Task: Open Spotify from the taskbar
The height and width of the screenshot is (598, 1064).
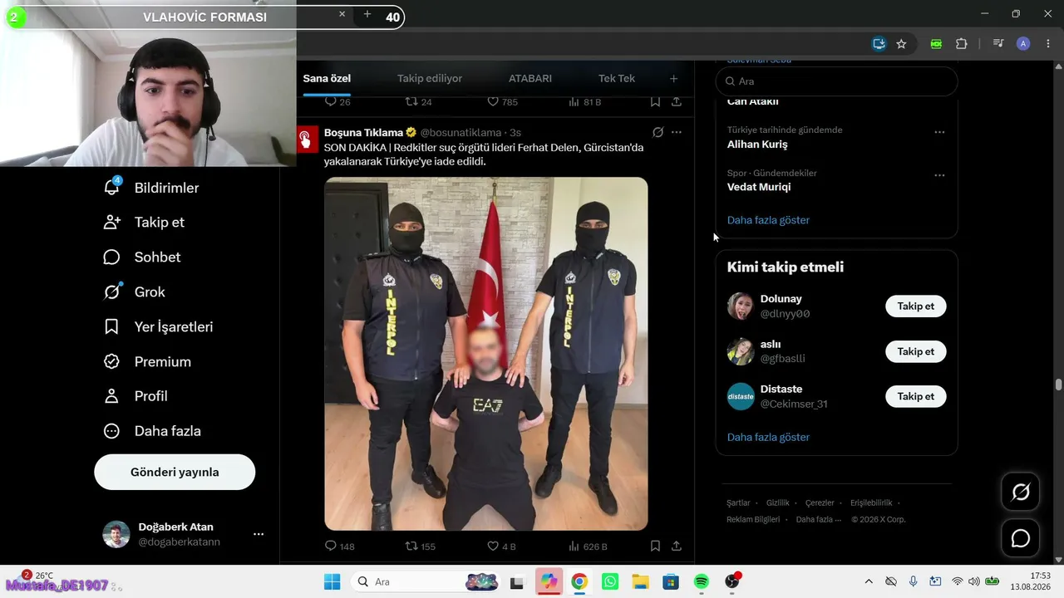Action: click(701, 581)
